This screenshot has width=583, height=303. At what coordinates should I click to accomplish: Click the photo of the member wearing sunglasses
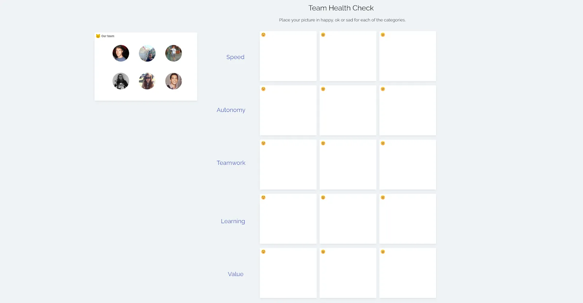coord(147,81)
